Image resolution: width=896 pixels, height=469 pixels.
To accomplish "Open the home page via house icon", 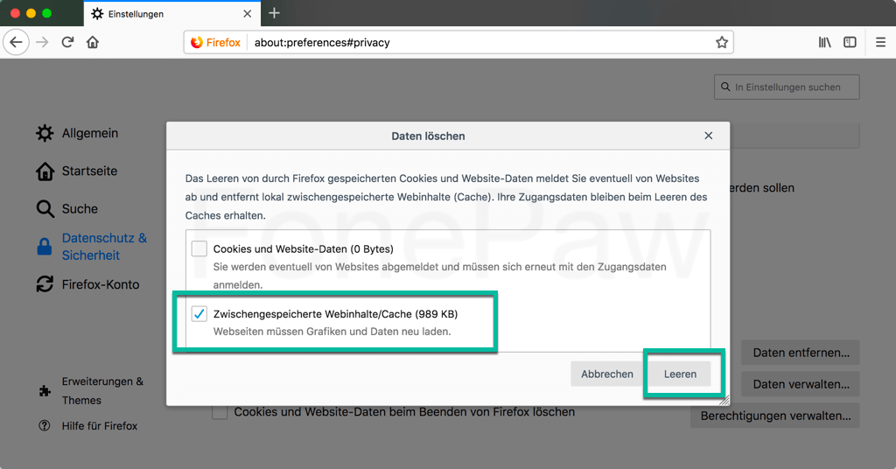I will pyautogui.click(x=93, y=42).
